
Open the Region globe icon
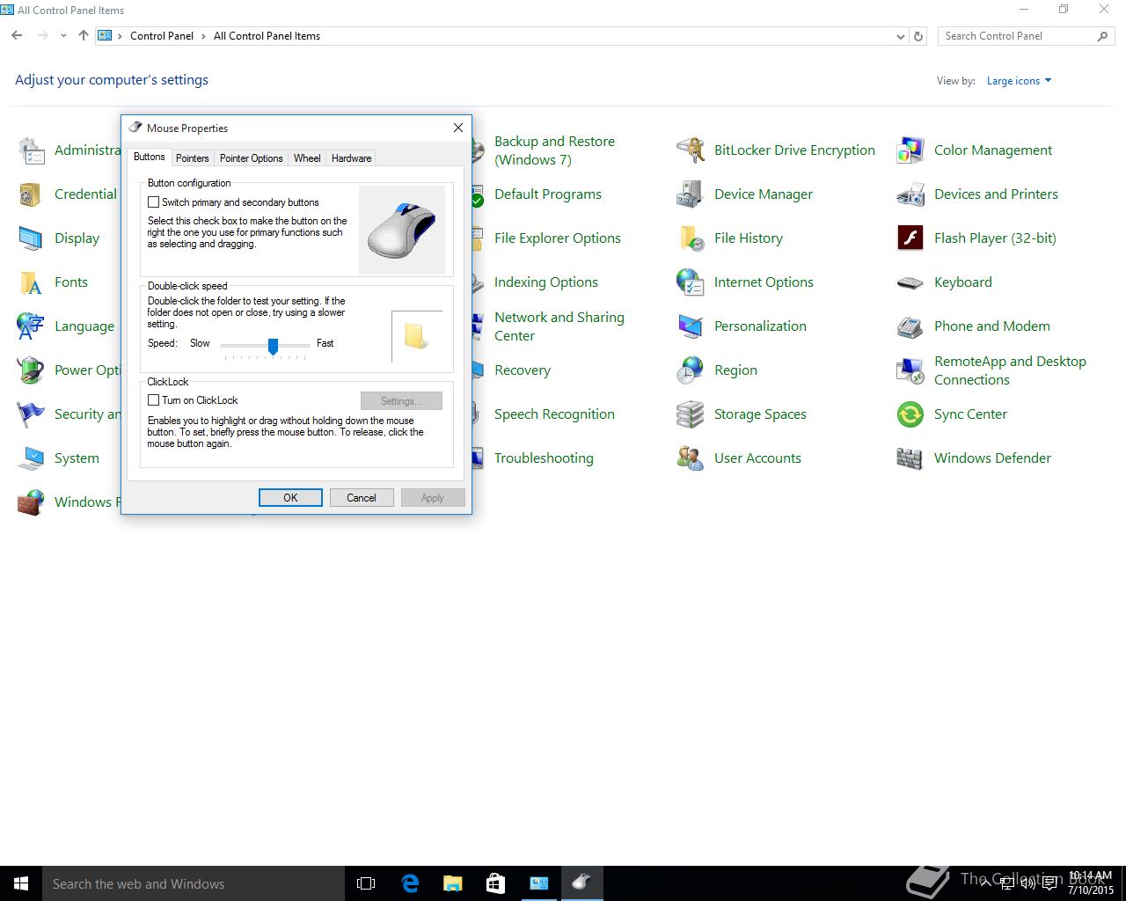[x=691, y=370]
